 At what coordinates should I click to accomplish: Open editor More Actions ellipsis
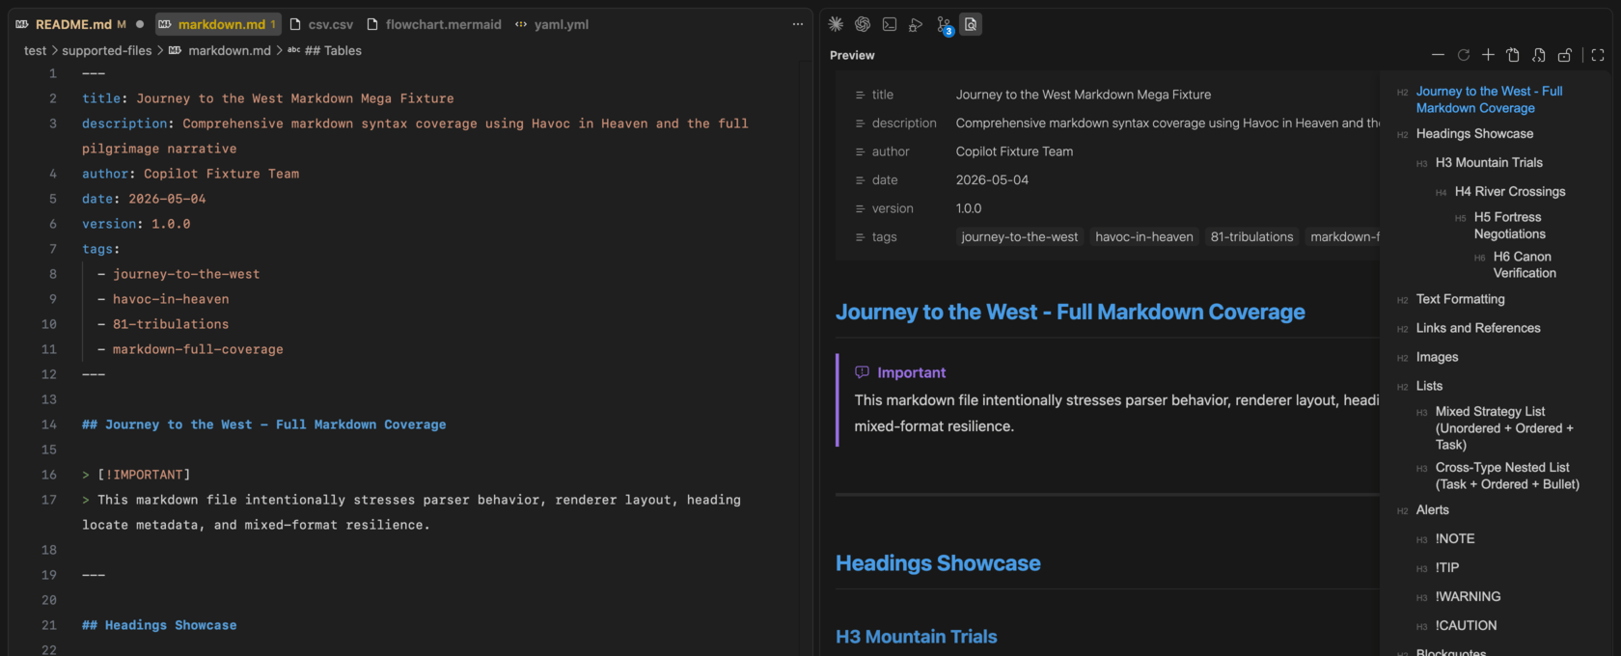(x=798, y=24)
